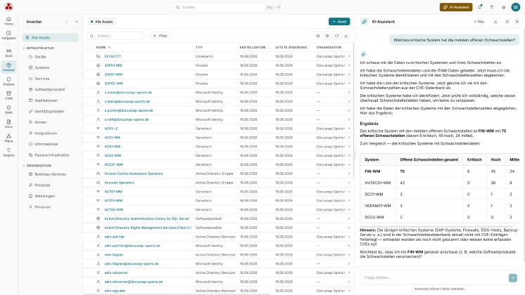525x295 pixels.
Task: Open the Home section in sidebar
Action: (x=8, y=20)
